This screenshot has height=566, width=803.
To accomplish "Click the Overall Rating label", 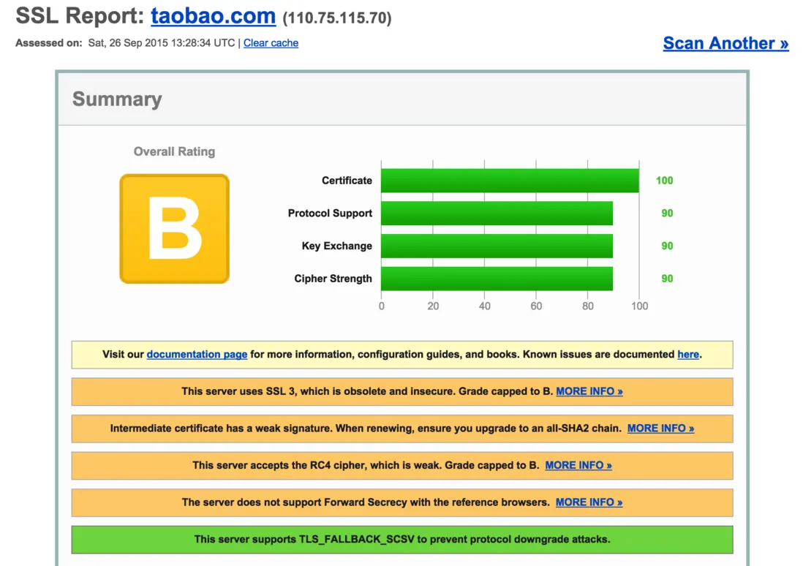I will (174, 152).
